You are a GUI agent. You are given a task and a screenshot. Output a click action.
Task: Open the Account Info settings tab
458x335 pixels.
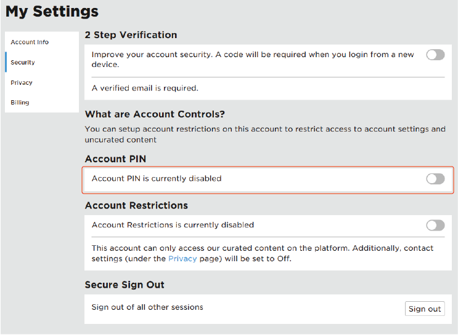30,42
